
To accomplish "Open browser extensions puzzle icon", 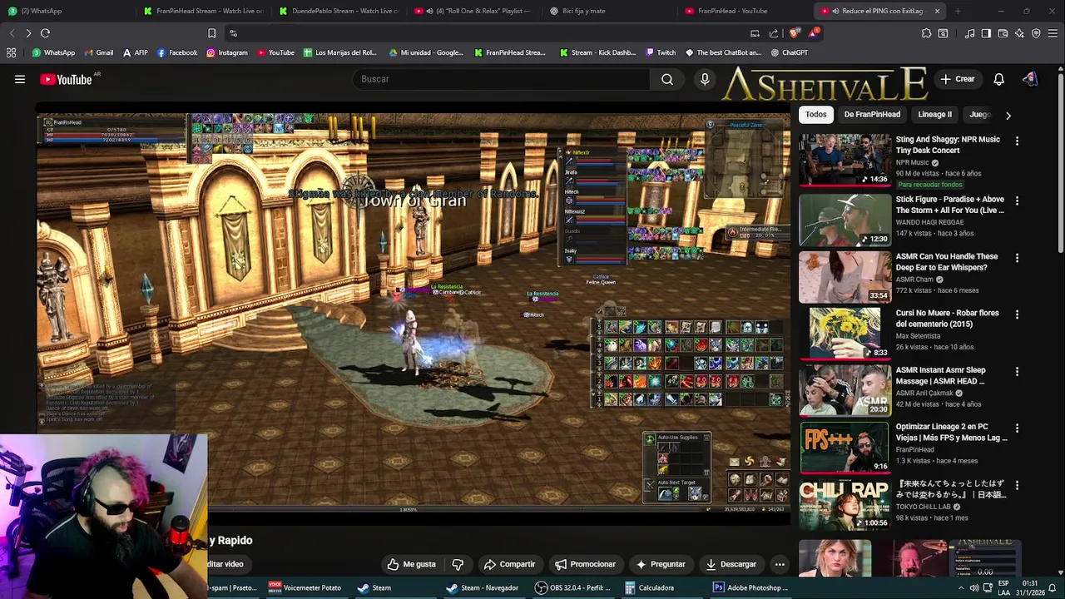I will [926, 33].
